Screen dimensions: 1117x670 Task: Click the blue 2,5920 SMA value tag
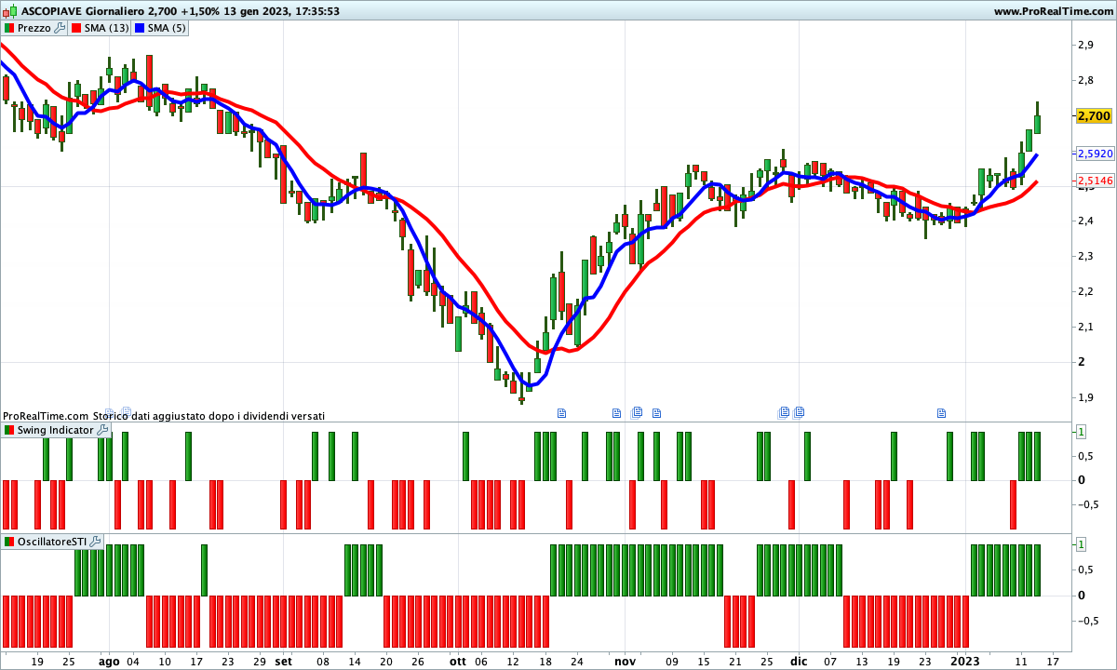(1095, 154)
